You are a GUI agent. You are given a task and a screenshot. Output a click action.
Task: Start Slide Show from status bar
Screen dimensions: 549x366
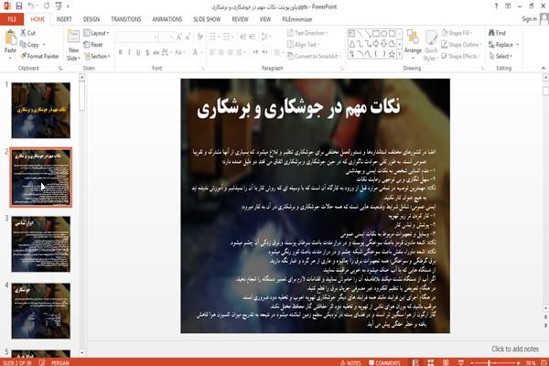(x=461, y=362)
